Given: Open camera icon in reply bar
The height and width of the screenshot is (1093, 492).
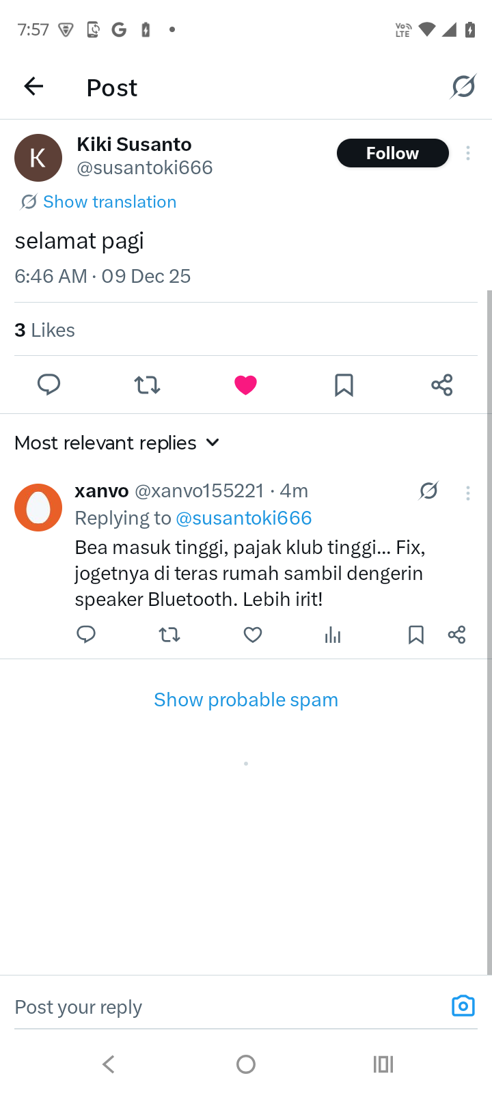Looking at the screenshot, I should [463, 1006].
